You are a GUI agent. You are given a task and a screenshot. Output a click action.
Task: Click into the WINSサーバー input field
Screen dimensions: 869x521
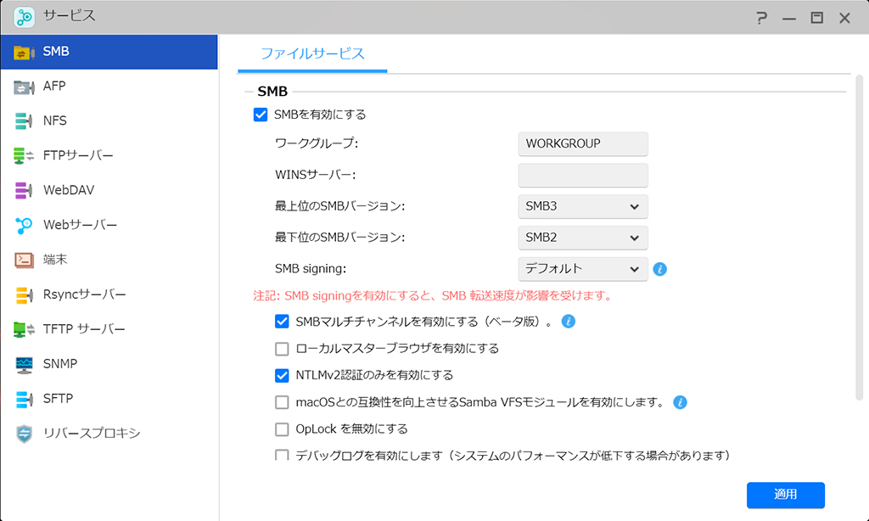583,175
